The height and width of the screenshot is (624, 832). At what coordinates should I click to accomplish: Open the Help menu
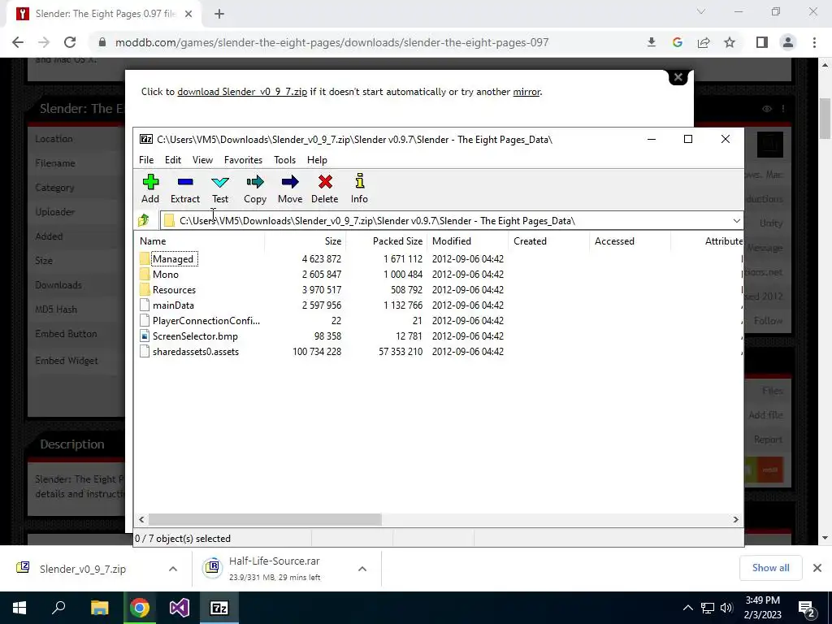coord(317,160)
